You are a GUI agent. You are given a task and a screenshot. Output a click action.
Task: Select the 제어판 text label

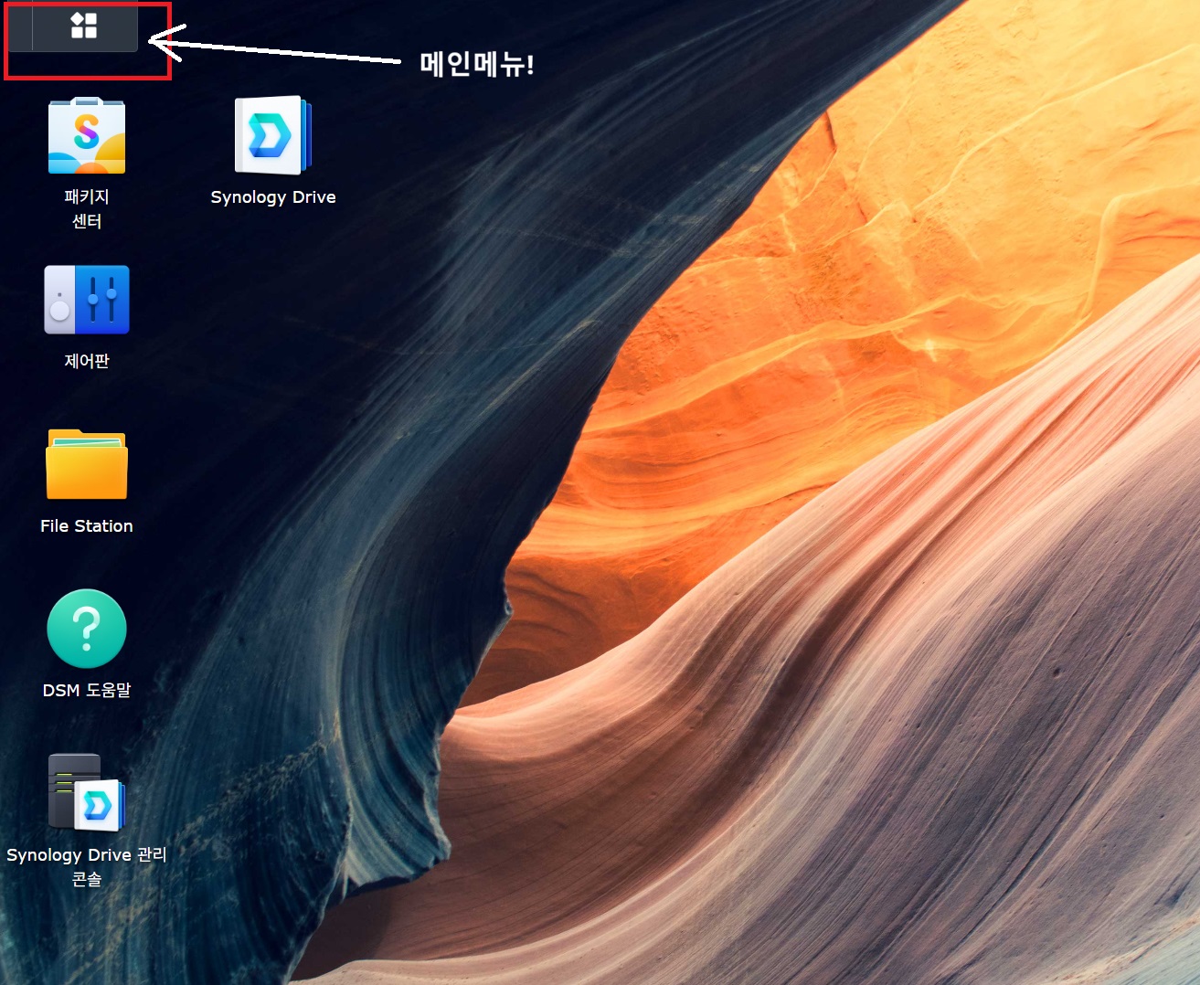pyautogui.click(x=87, y=361)
